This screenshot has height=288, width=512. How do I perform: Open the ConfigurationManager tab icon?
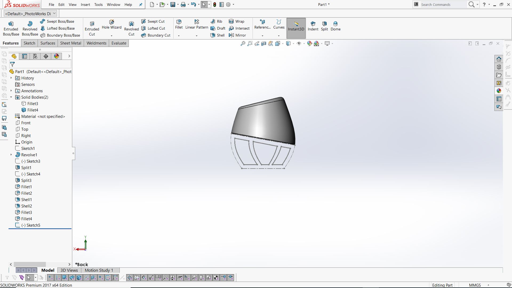35,56
